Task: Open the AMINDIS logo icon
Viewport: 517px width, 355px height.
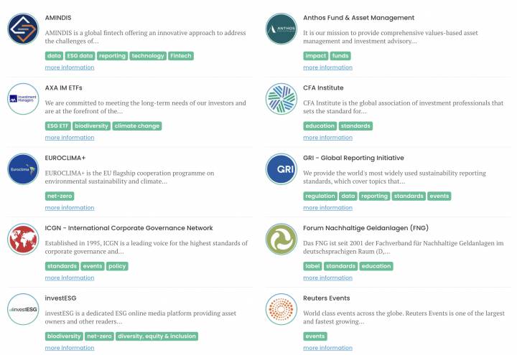Action: click(23, 29)
